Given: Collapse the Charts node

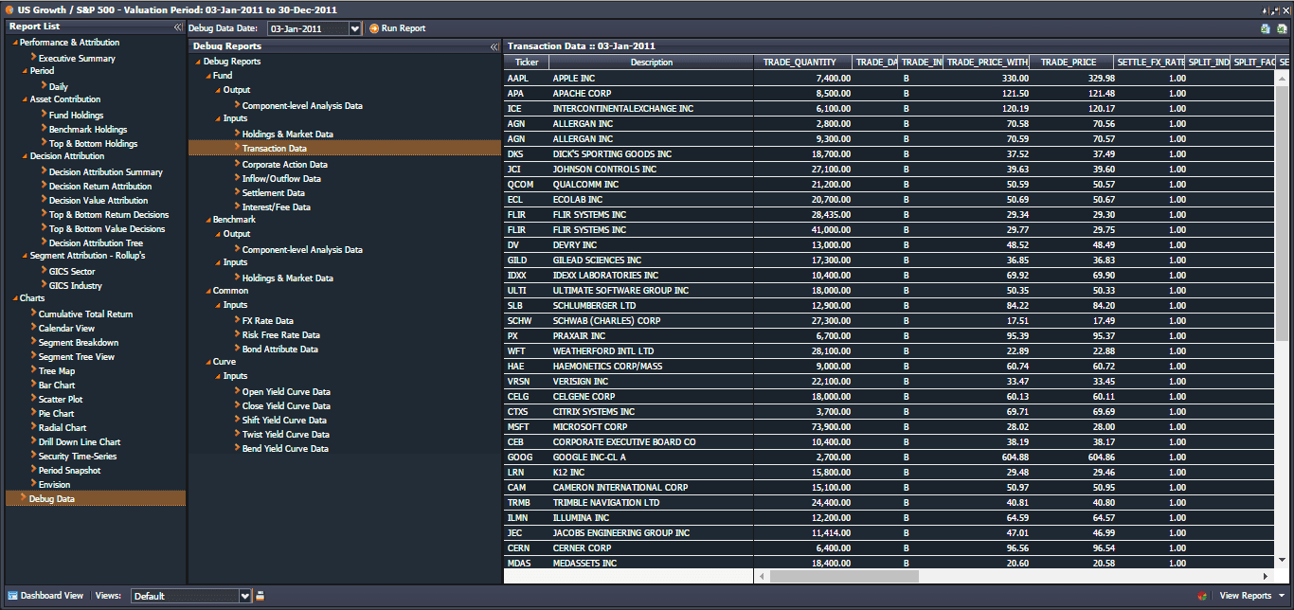Looking at the screenshot, I should tap(14, 298).
